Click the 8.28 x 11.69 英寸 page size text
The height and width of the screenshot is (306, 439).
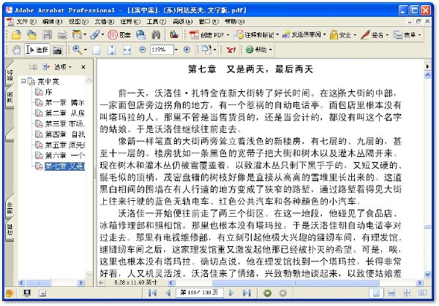136,283
